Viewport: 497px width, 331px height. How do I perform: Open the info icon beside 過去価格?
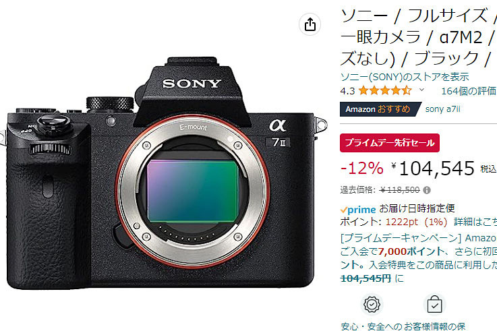(x=427, y=190)
